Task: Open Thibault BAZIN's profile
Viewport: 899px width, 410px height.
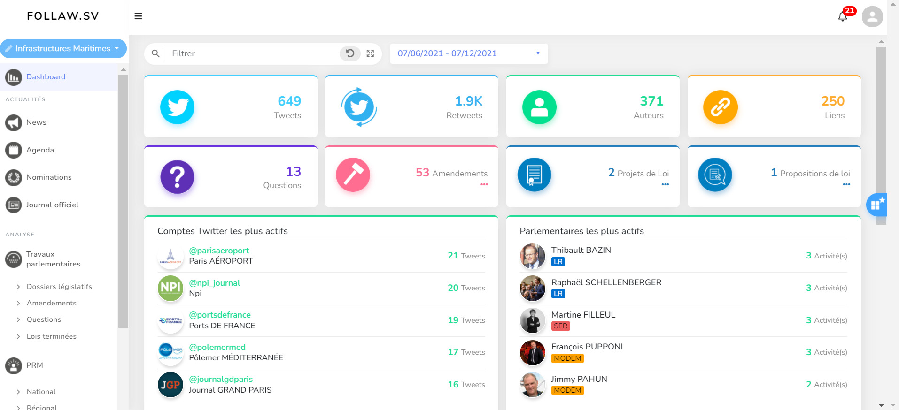Action: point(581,250)
